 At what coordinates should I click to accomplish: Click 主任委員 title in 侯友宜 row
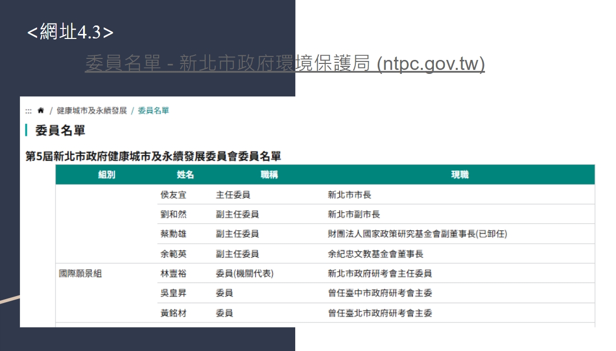pos(233,195)
